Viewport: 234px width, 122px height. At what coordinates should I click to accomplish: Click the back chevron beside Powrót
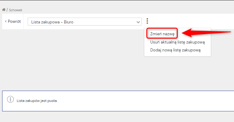click(x=6, y=22)
